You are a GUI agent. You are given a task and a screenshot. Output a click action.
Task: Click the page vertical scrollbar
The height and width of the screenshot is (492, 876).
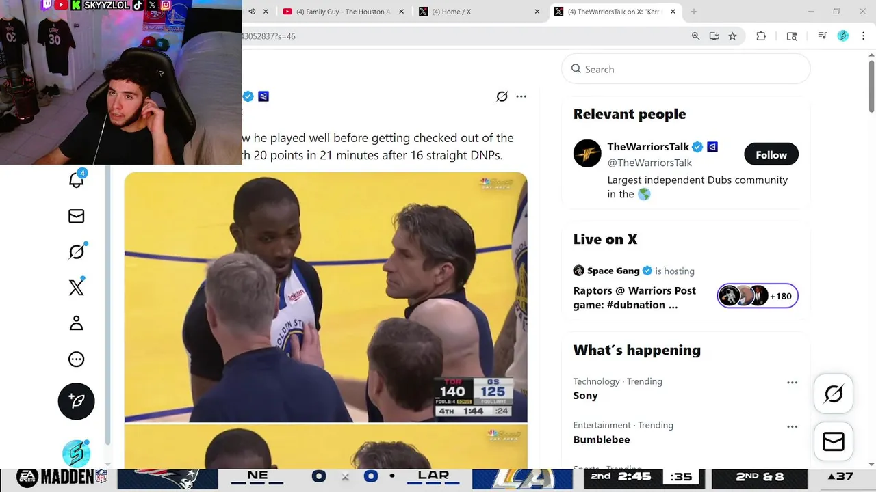871,86
